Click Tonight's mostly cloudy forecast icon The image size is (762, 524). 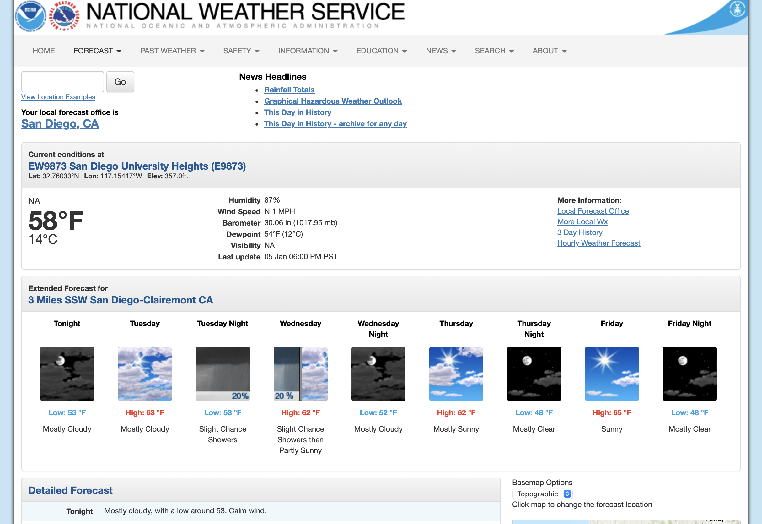point(67,374)
